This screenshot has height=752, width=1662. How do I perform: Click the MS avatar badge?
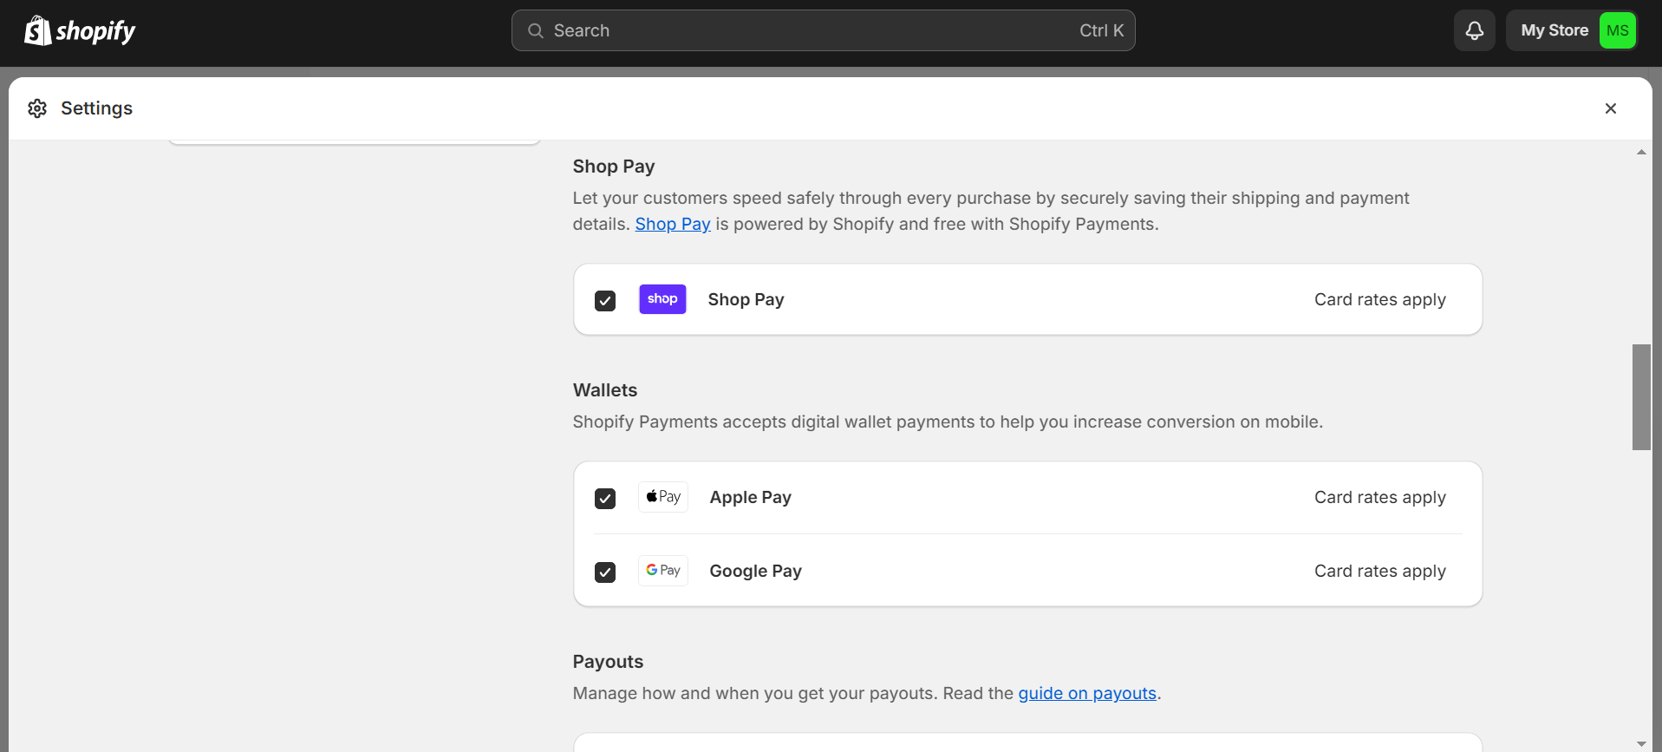point(1617,30)
